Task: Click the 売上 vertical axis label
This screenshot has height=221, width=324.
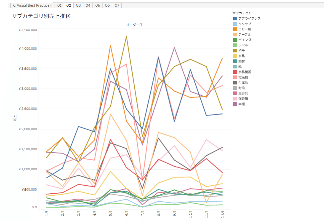Action: (x=15, y=118)
